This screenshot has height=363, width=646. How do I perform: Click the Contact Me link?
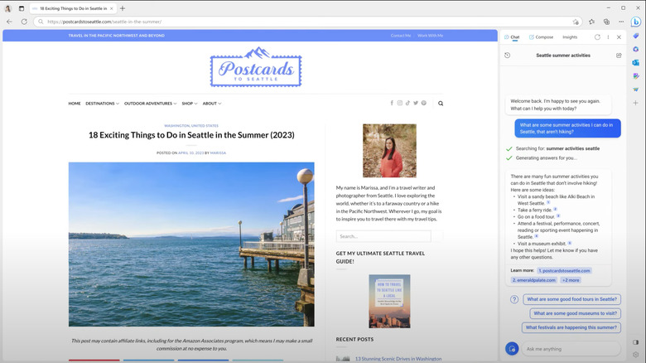click(401, 36)
